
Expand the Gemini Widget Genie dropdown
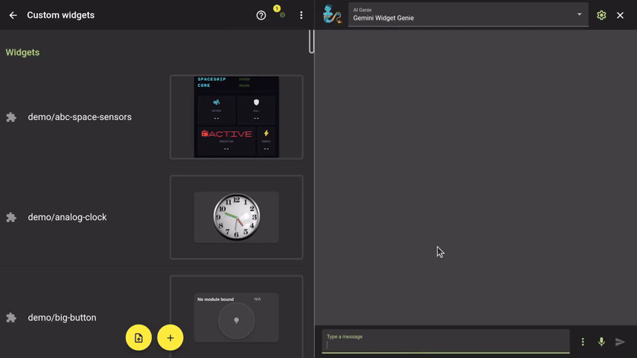click(579, 15)
